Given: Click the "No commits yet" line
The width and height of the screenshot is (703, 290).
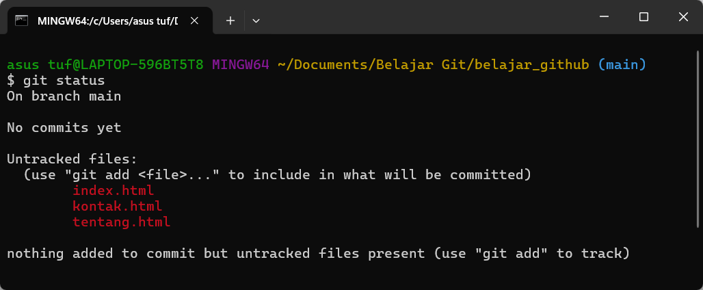Looking at the screenshot, I should point(64,128).
